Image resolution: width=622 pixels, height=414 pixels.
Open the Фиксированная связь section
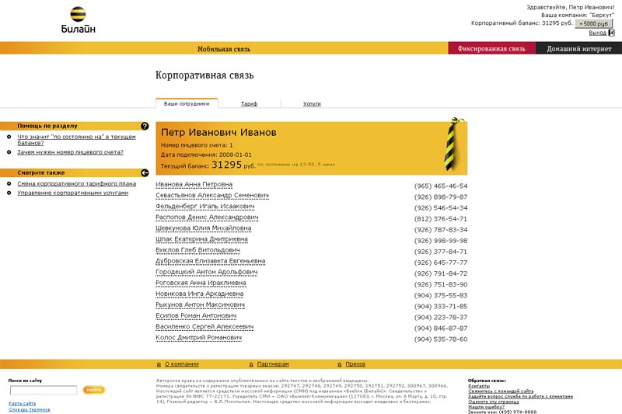[491, 48]
